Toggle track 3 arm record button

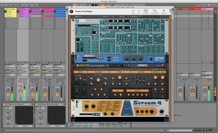click(33, 100)
